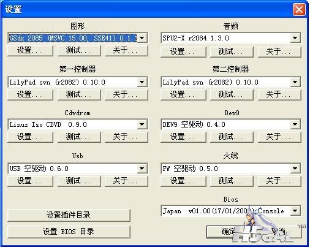Viewport: 310px width, 247px height.
Task: Open the Bios Japan version dropdown
Action: click(295, 211)
